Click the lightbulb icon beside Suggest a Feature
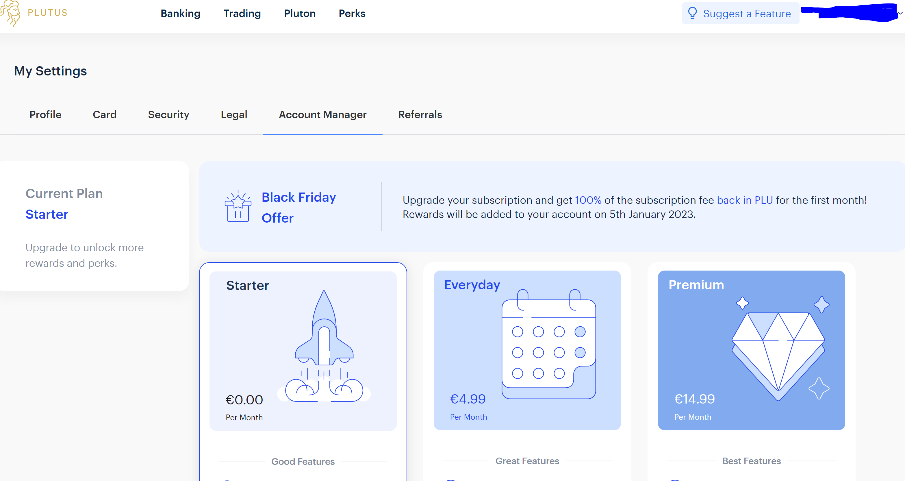 tap(692, 13)
